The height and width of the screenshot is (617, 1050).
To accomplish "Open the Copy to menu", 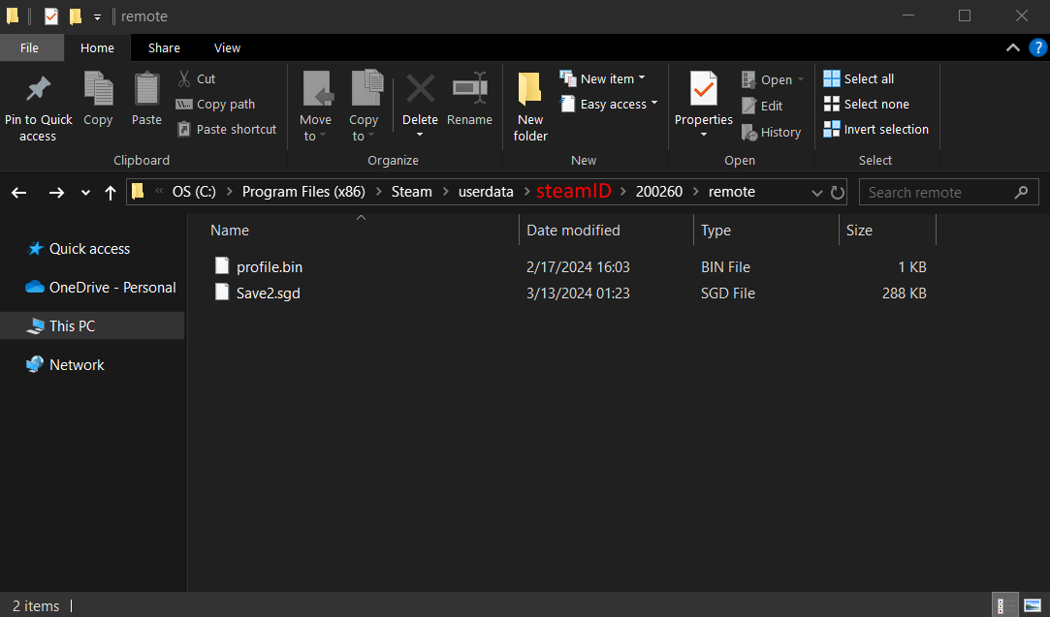I will pyautogui.click(x=364, y=108).
